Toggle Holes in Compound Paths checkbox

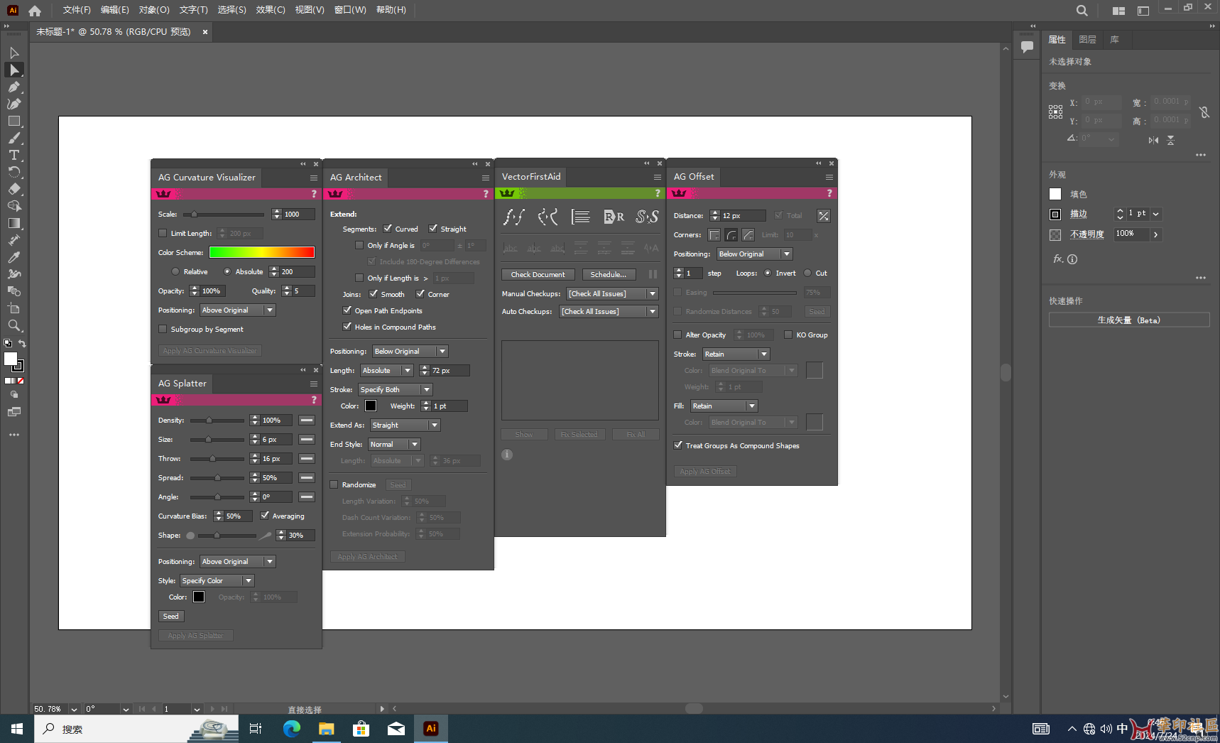tap(347, 327)
